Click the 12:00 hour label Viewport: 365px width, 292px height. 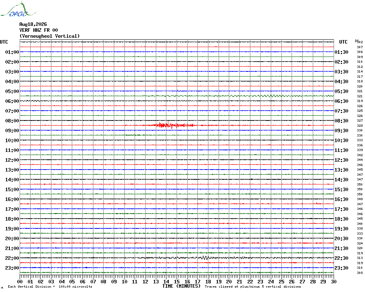pyautogui.click(x=12, y=160)
